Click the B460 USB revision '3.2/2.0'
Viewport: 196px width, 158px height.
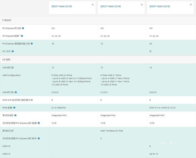[55, 92]
